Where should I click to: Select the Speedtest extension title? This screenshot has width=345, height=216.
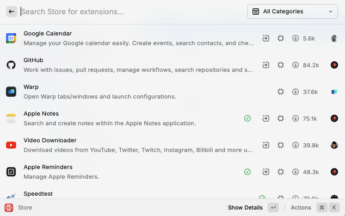pos(38,194)
